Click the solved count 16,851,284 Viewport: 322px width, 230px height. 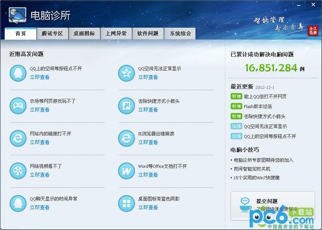coord(271,68)
